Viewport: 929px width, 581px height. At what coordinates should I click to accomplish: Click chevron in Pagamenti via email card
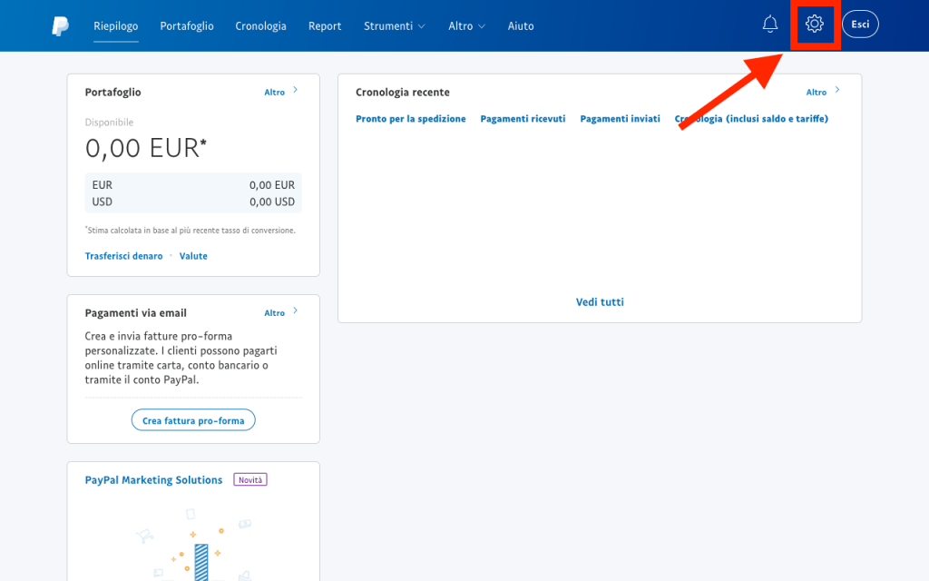(295, 310)
